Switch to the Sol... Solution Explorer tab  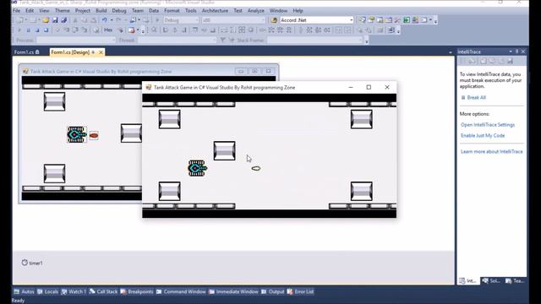[491, 281]
